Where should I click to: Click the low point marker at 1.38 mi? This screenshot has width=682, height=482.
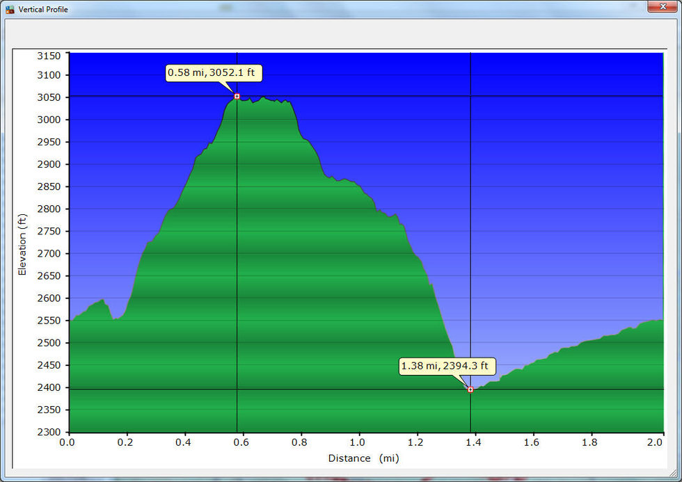point(470,390)
